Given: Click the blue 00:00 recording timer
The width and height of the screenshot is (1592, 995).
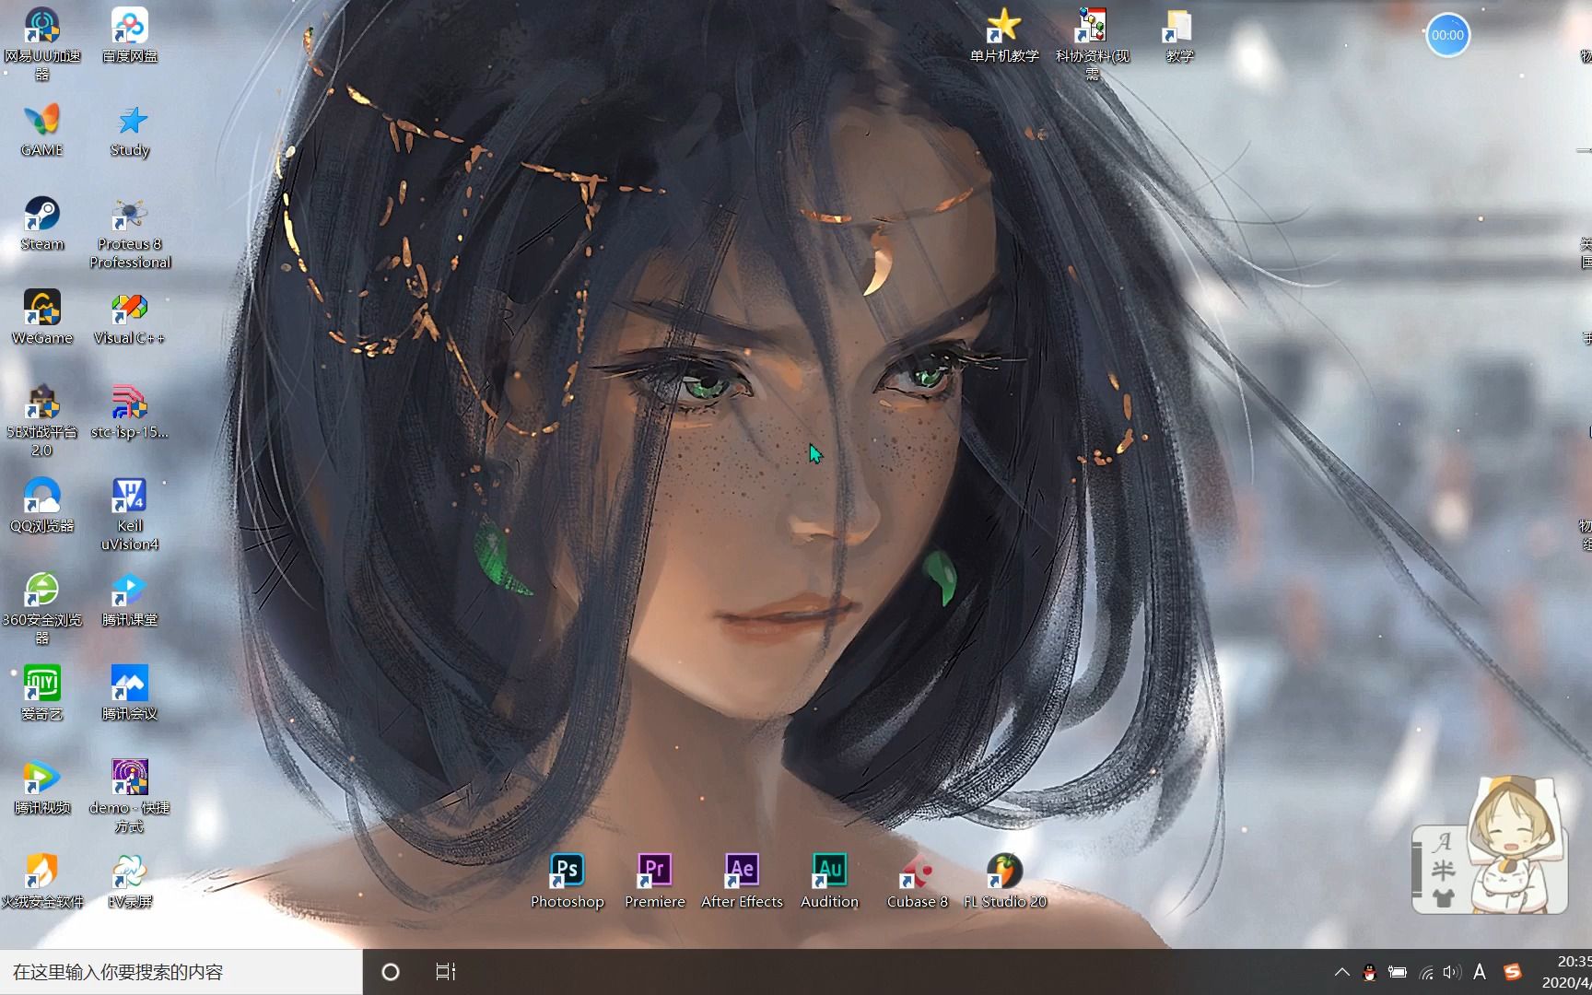Looking at the screenshot, I should point(1447,35).
